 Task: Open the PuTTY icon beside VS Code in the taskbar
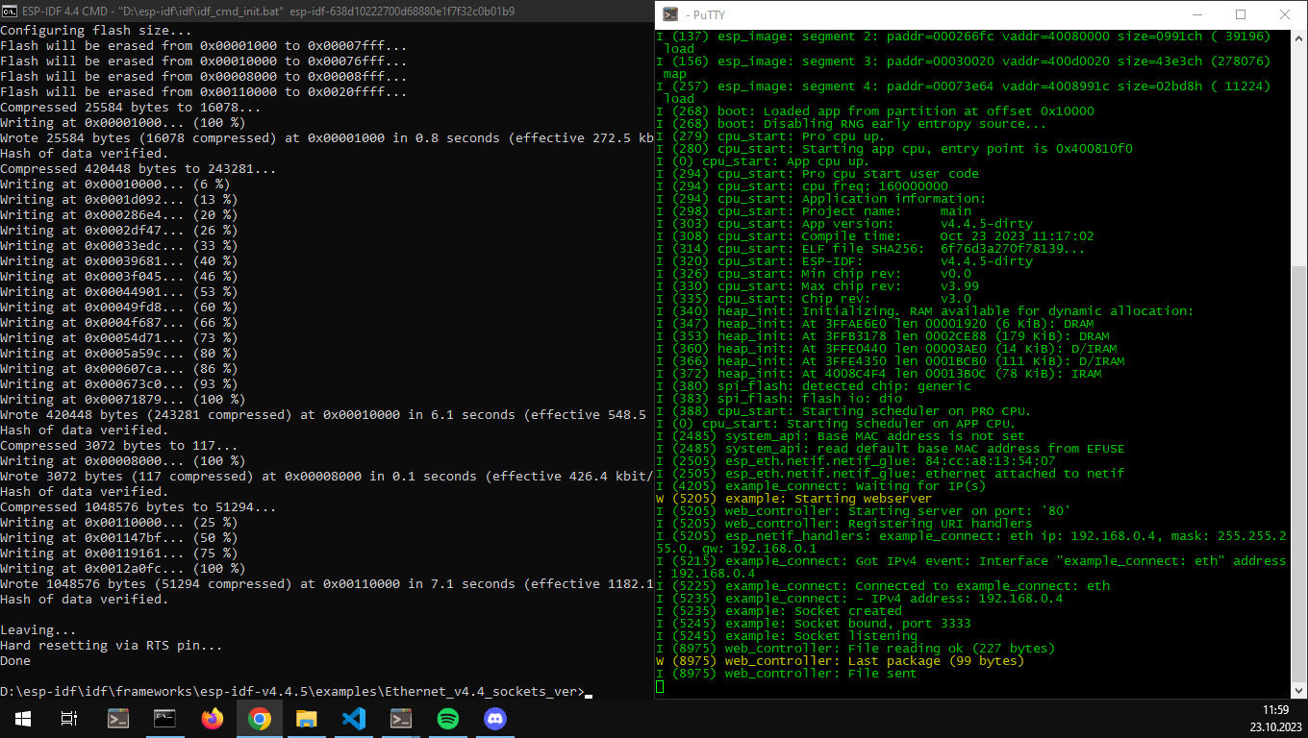click(400, 718)
